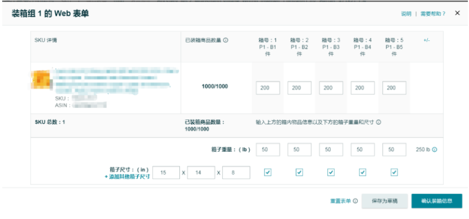The width and height of the screenshot is (469, 219).
Task: Expand 添加其他箱子尺寸 option
Action: click(127, 177)
